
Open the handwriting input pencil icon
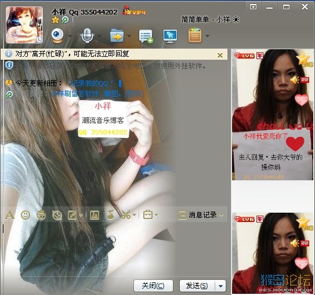pyautogui.click(x=72, y=215)
